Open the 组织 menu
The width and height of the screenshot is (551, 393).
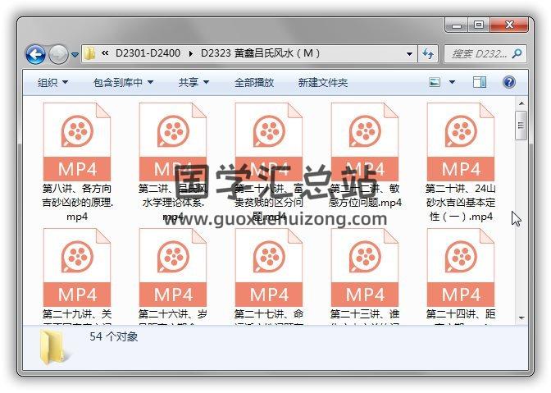coord(52,82)
